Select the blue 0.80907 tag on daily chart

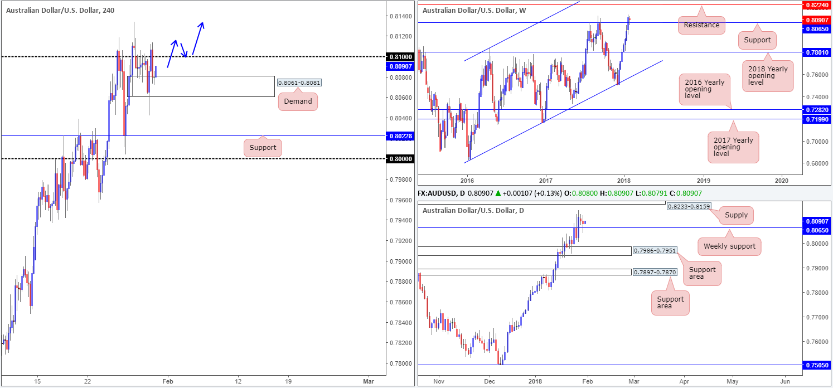[x=816, y=221]
